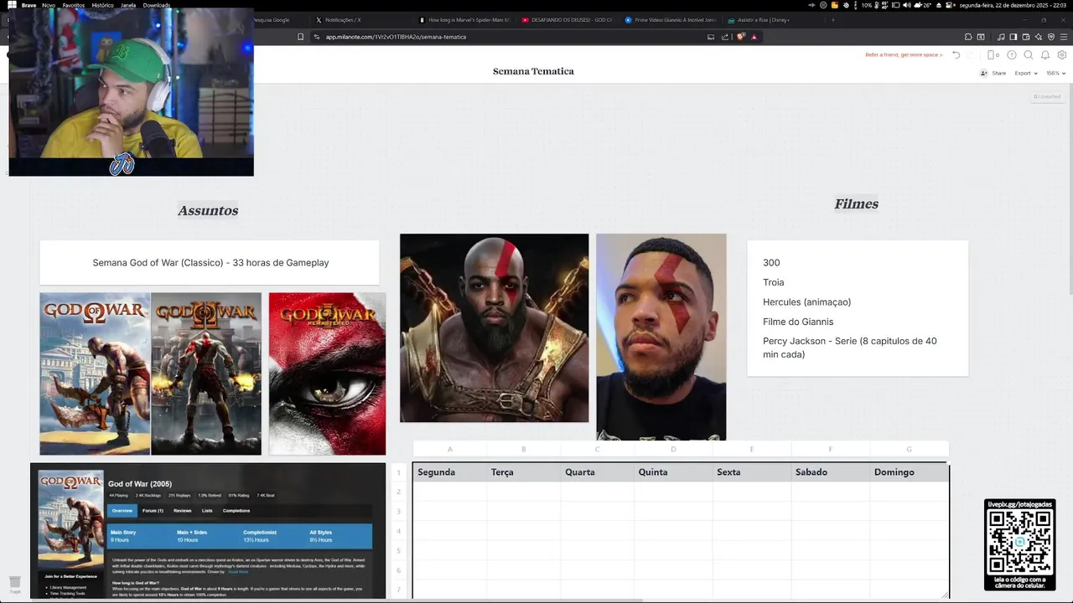
Task: Open the browser extensions puzzle icon
Action: (968, 37)
